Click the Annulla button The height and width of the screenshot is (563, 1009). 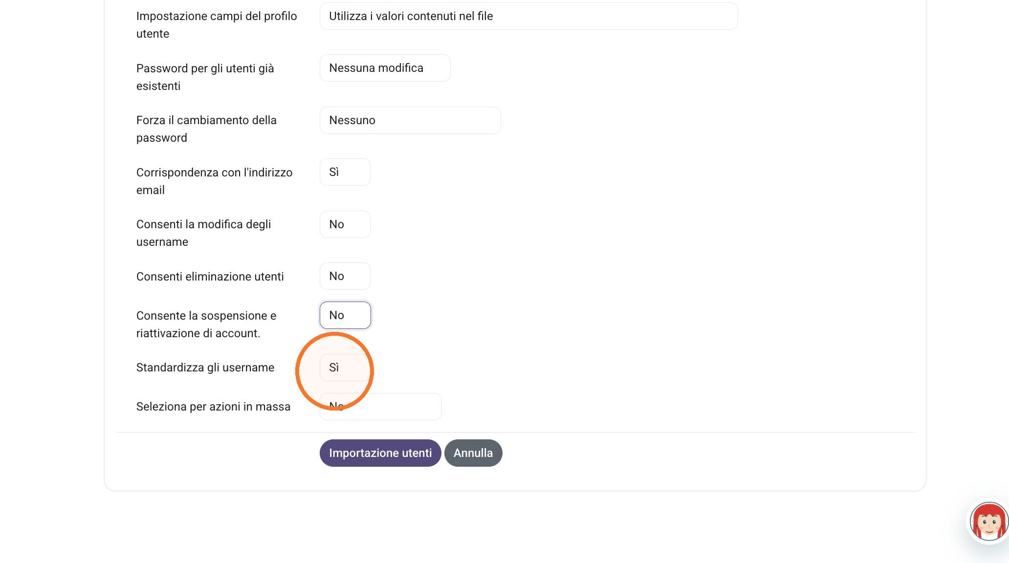[x=473, y=453]
